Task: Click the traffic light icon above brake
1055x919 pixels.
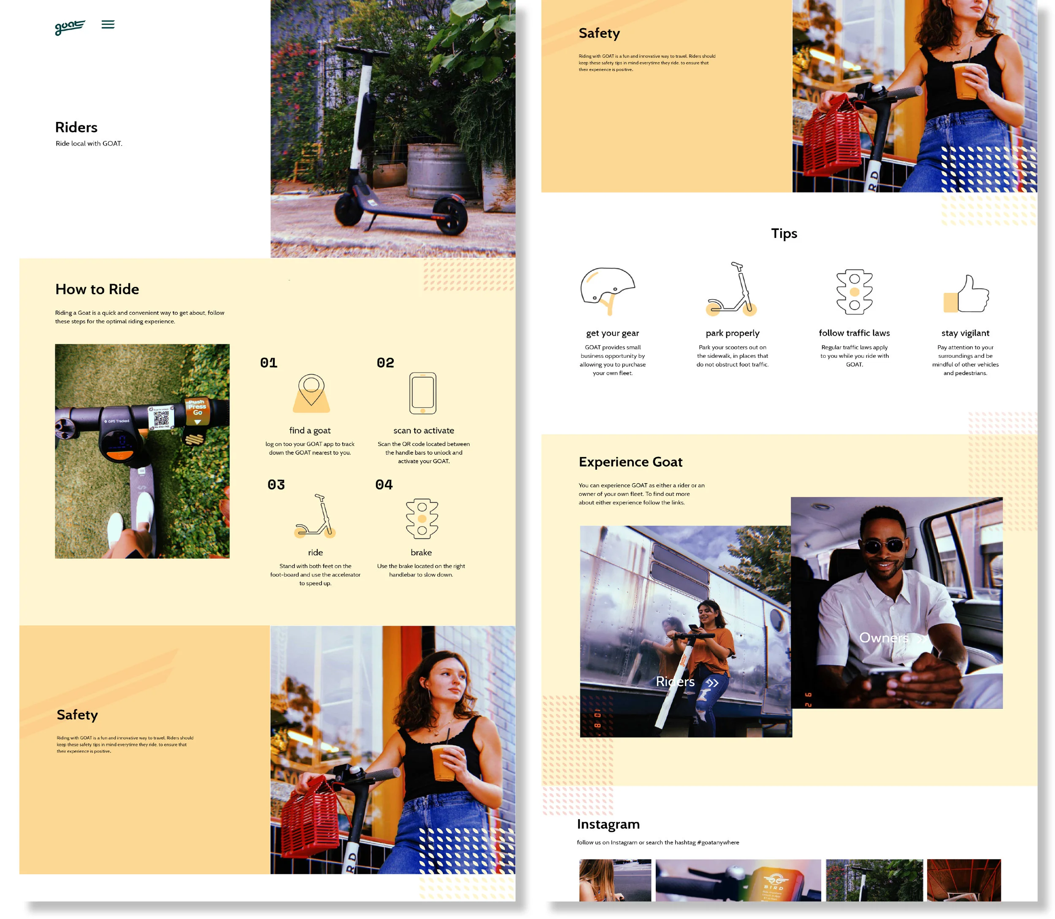Action: click(x=422, y=519)
